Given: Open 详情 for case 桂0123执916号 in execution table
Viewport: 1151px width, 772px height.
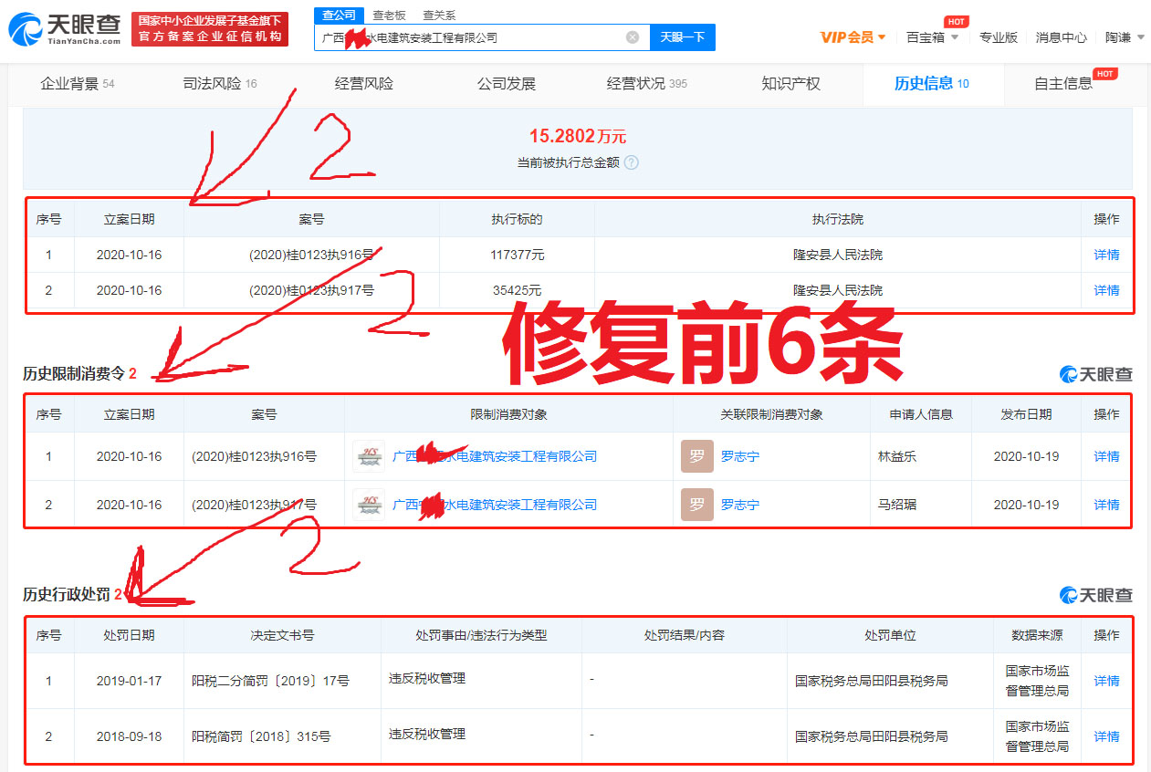Looking at the screenshot, I should point(1106,255).
